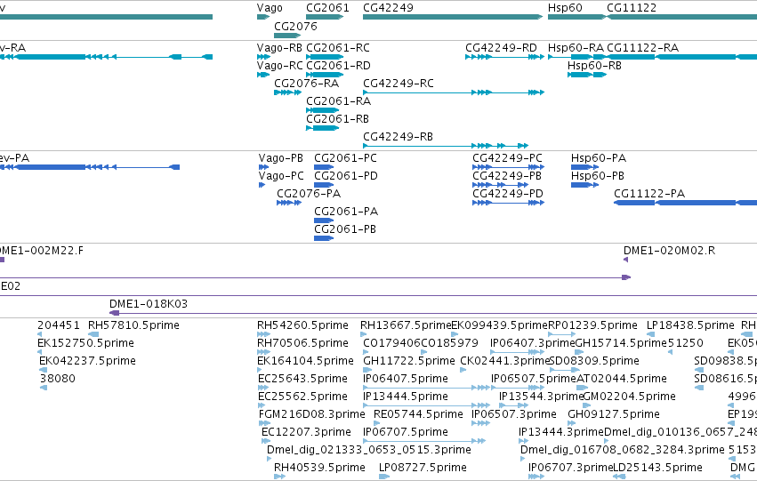Select EST RH70506.5prime
This screenshot has height=481, width=757.
click(302, 343)
